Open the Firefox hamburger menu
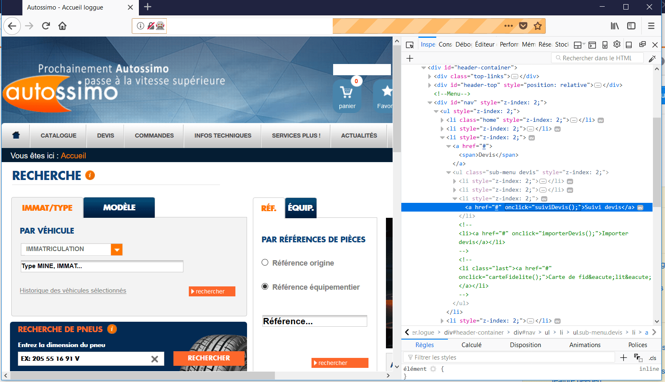This screenshot has height=382, width=665. (651, 26)
